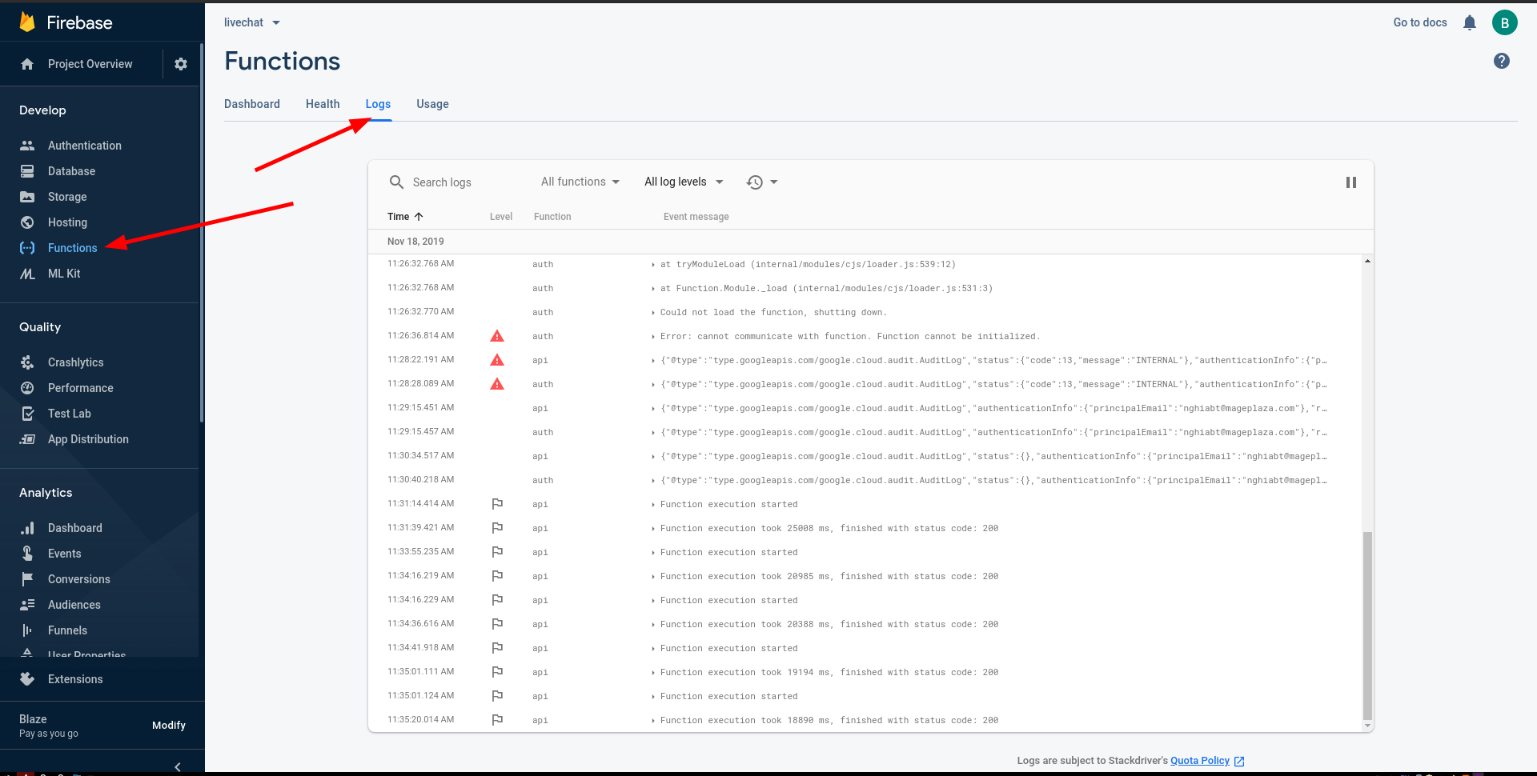Click the Analytics Dashboard chart icon
The image size is (1537, 776).
point(27,528)
